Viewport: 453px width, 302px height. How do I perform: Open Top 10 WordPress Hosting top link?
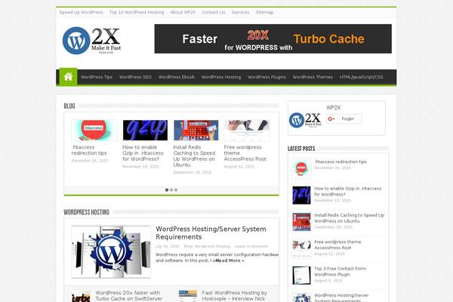[137, 12]
